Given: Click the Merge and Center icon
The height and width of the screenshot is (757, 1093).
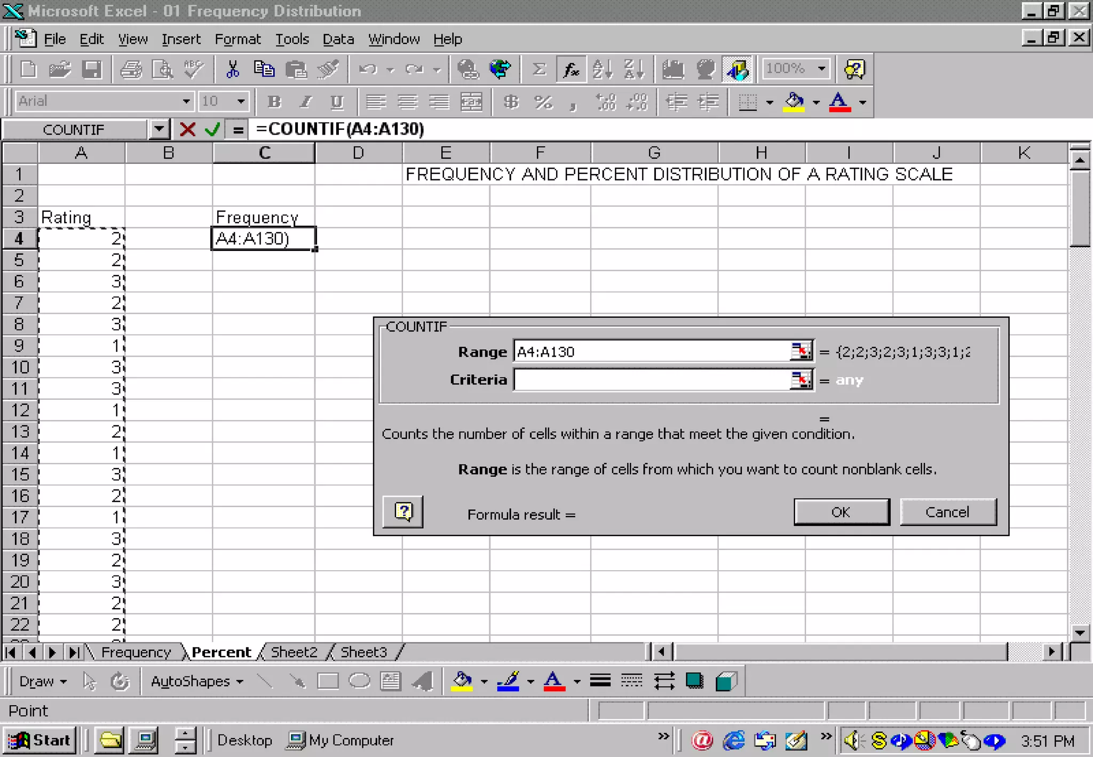Looking at the screenshot, I should point(471,101).
